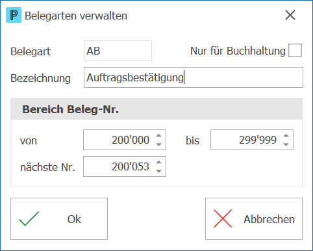Increase the bis value with up arrow

click(286, 136)
